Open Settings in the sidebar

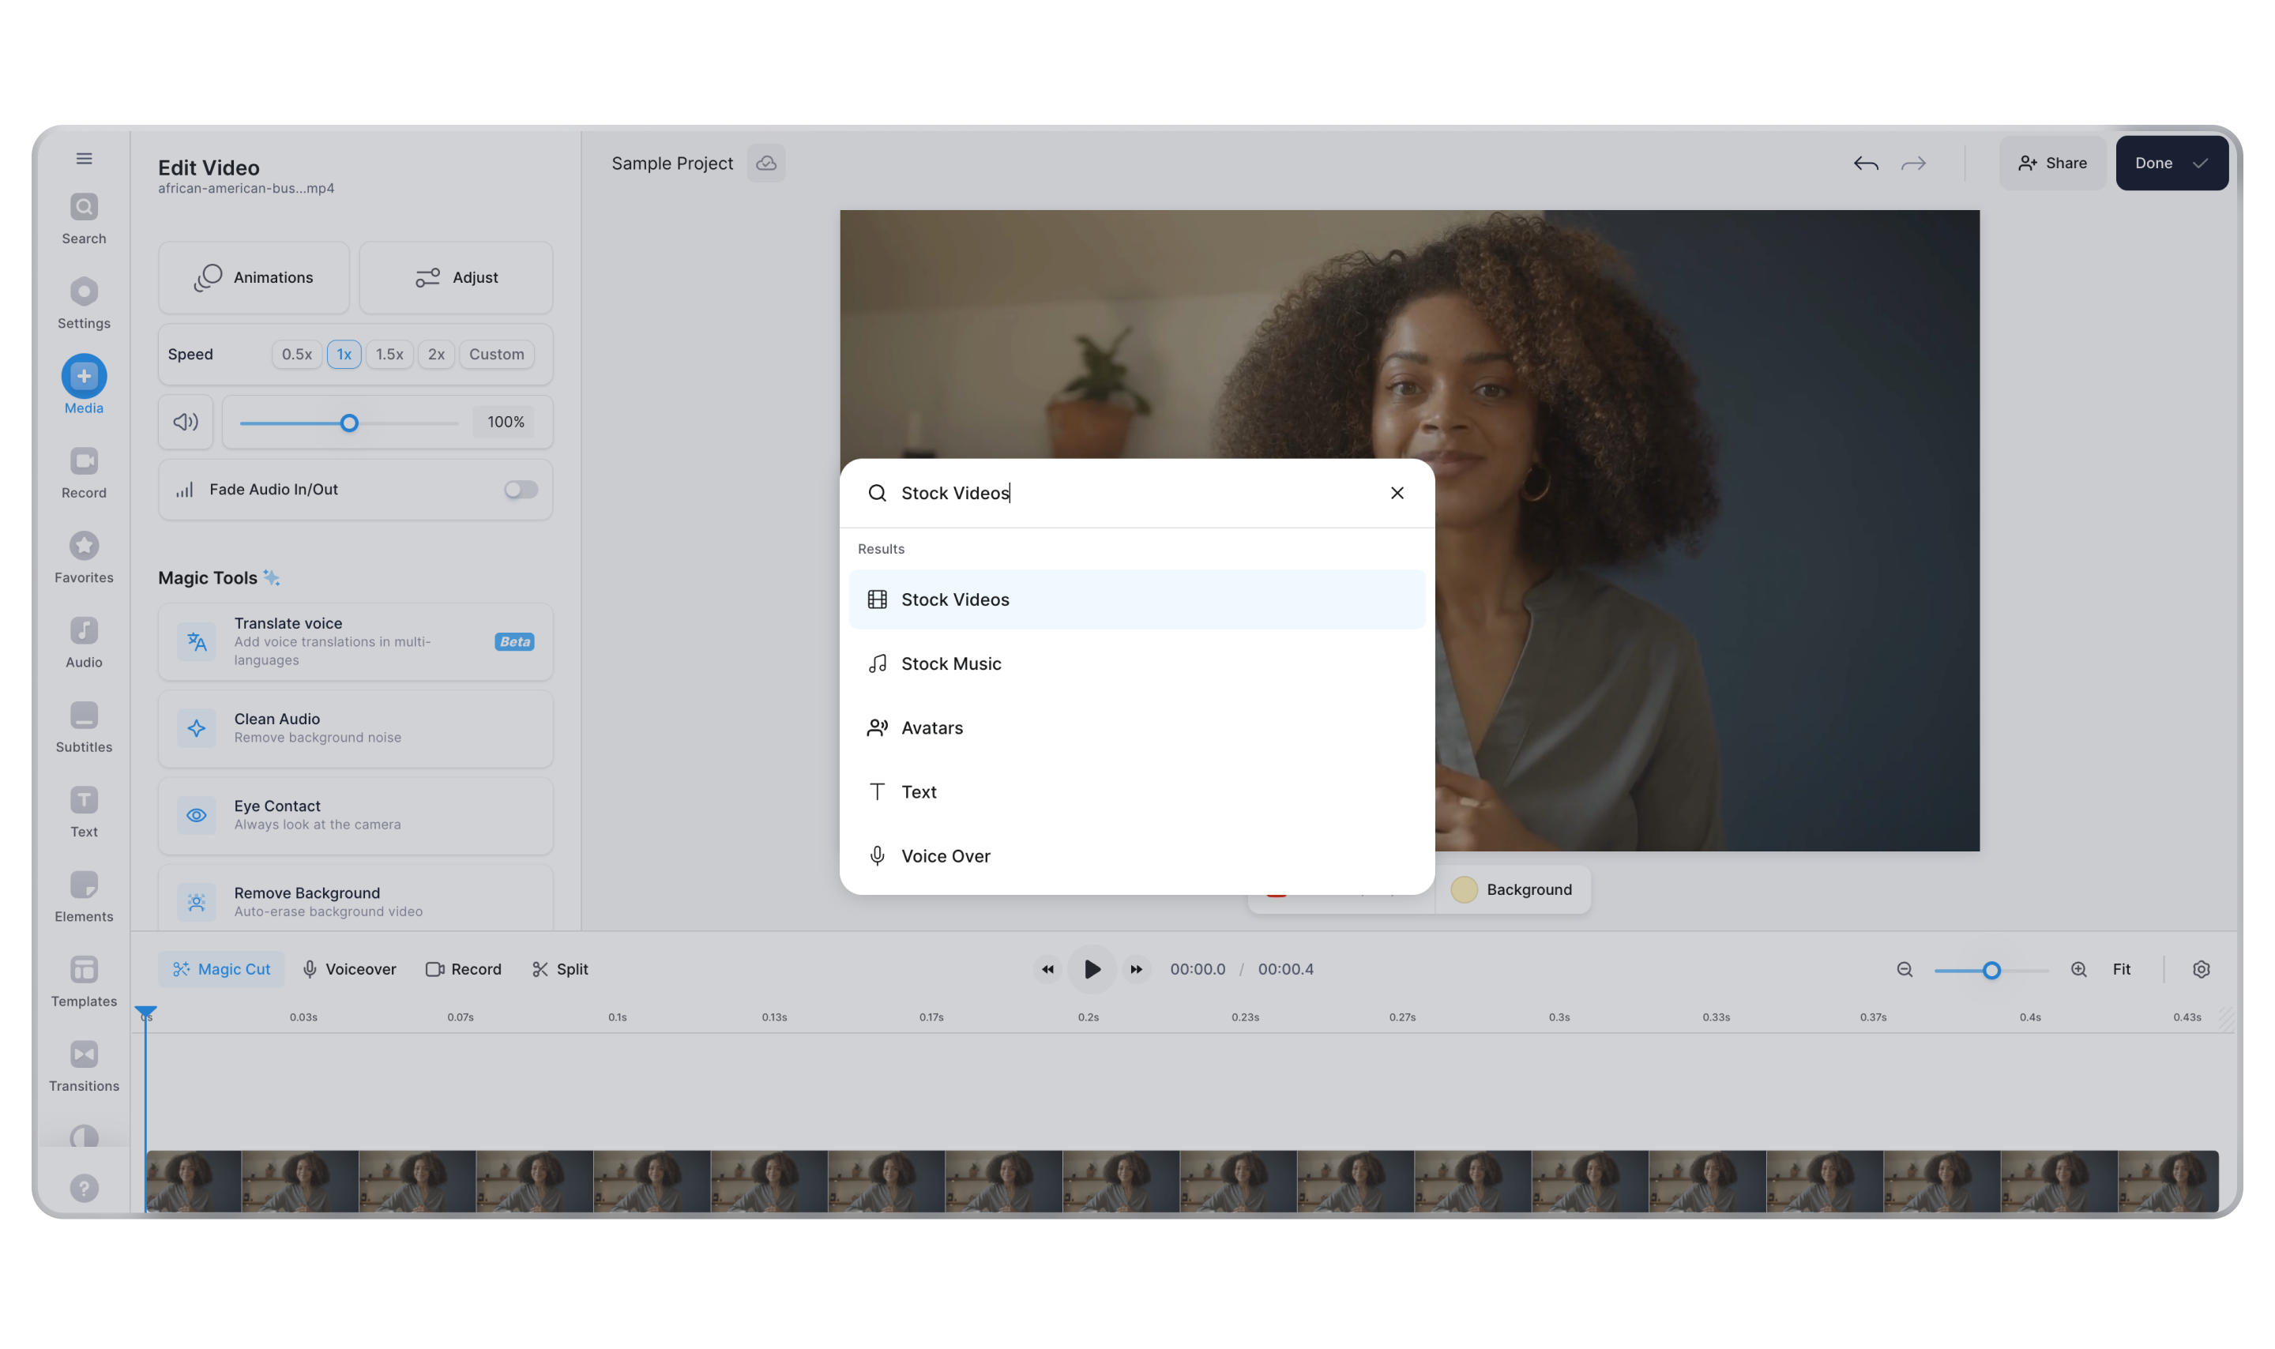click(84, 303)
